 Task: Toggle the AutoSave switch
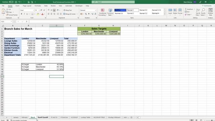click(11, 2)
